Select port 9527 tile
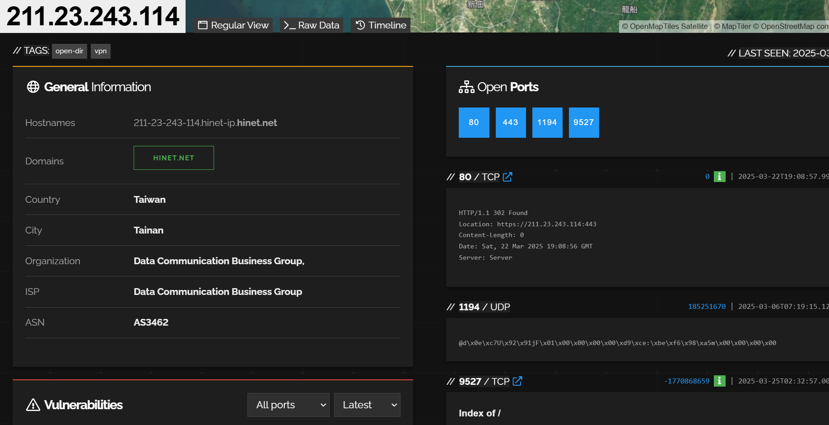The height and width of the screenshot is (425, 829). (x=584, y=122)
